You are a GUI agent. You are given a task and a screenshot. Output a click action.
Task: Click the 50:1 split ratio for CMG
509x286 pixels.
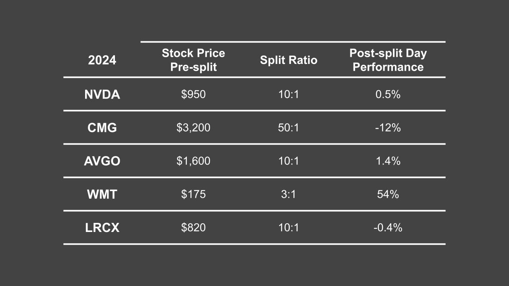click(x=289, y=128)
